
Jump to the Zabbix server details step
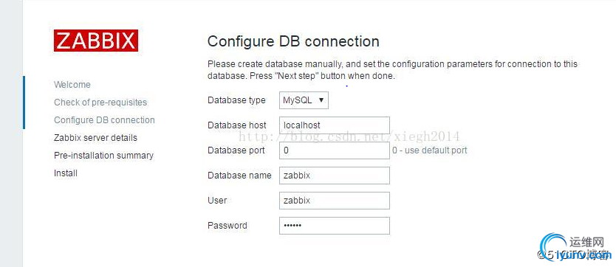click(95, 138)
